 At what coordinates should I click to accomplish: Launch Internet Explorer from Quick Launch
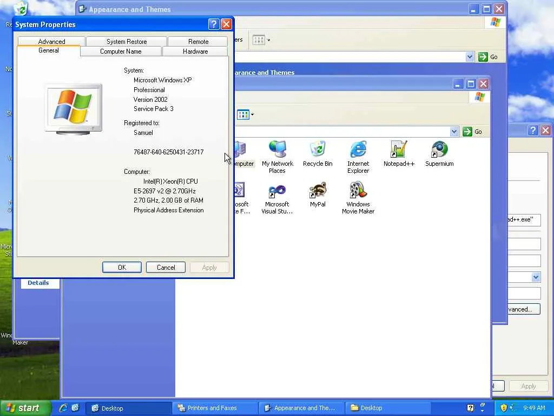[63, 408]
